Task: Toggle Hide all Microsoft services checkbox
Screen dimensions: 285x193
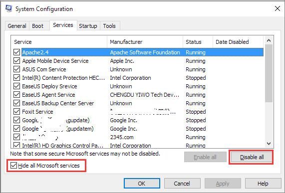Action: click(x=13, y=166)
